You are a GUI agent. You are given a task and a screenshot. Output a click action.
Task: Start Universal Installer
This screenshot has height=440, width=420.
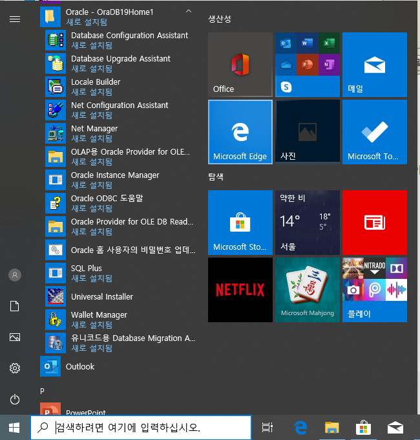tap(120, 296)
